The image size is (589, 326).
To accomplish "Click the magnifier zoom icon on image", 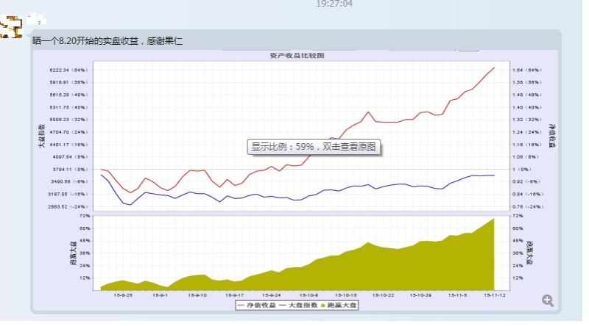I will point(547,300).
